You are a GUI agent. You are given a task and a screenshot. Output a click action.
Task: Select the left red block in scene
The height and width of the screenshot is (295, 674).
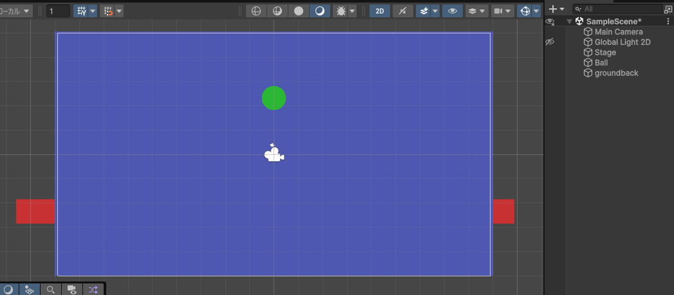tap(35, 211)
